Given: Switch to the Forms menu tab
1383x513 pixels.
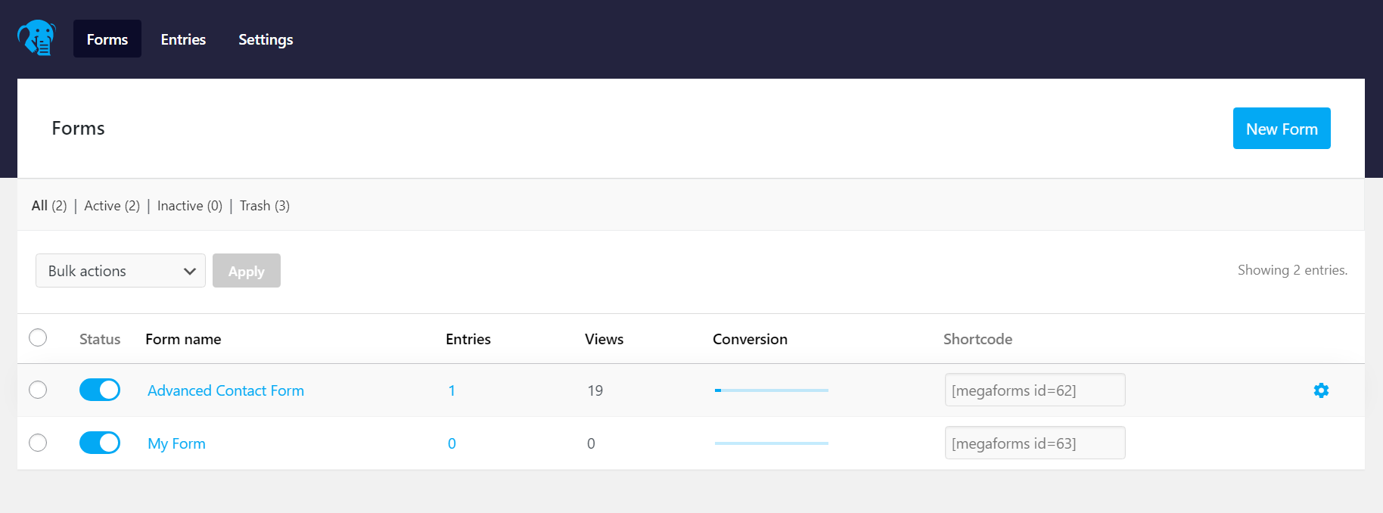Looking at the screenshot, I should tap(107, 39).
